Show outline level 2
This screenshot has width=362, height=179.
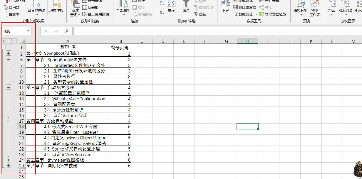click(x=9, y=41)
